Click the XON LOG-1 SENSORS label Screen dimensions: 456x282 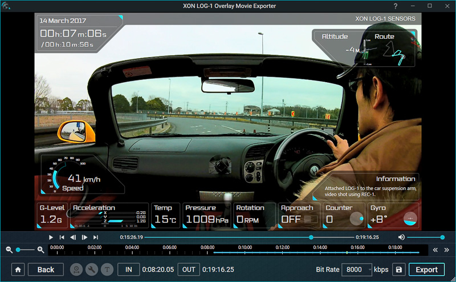pos(385,19)
